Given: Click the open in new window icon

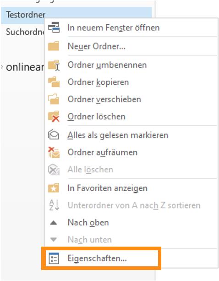Looking at the screenshot, I should point(54,28).
